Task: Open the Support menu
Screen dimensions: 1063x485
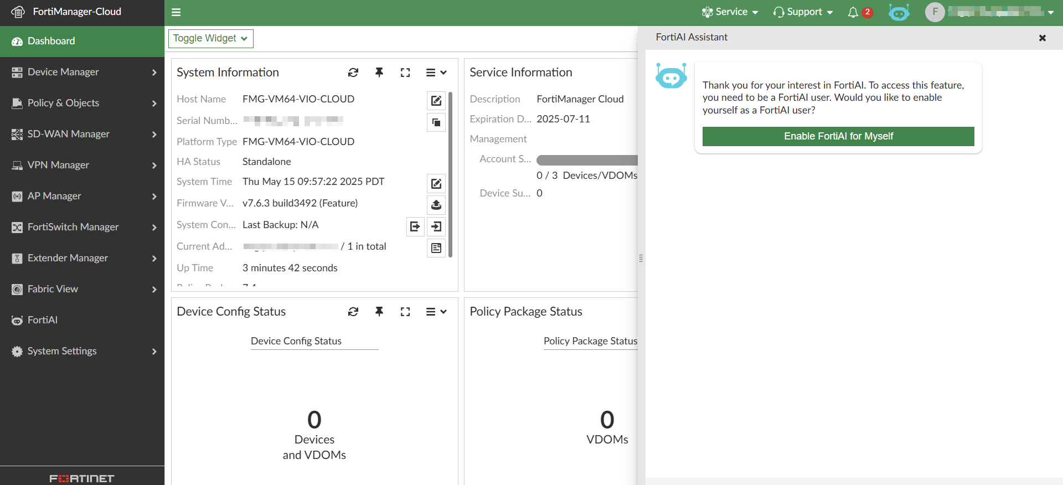Action: pos(803,12)
